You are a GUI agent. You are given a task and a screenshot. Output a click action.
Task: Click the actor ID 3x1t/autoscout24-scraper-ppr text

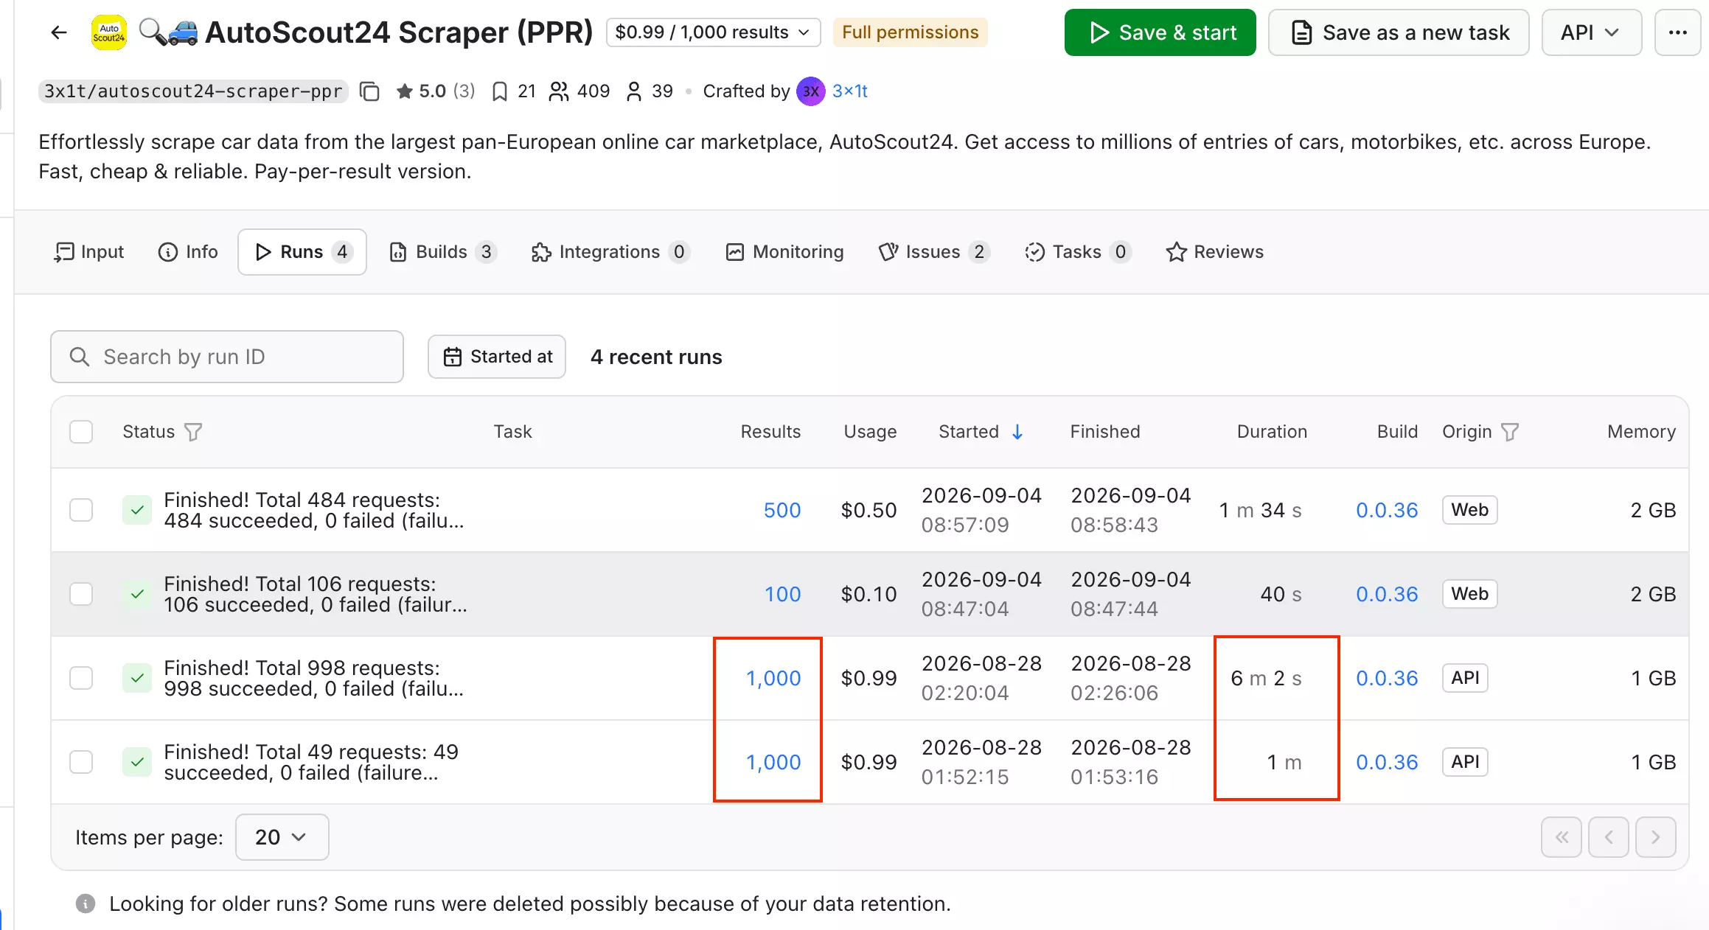coord(193,91)
